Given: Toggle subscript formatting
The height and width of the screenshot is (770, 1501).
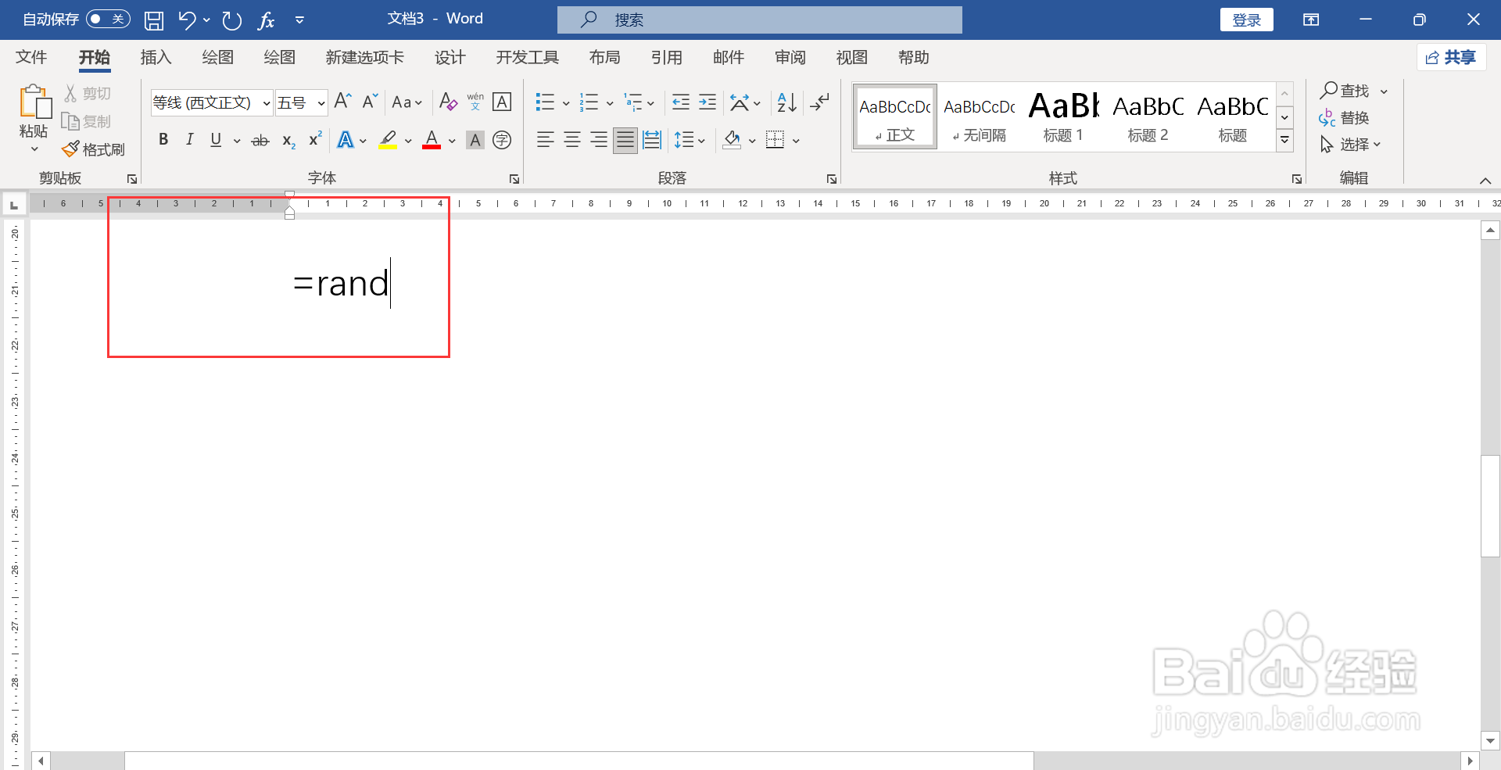Looking at the screenshot, I should tap(288, 141).
